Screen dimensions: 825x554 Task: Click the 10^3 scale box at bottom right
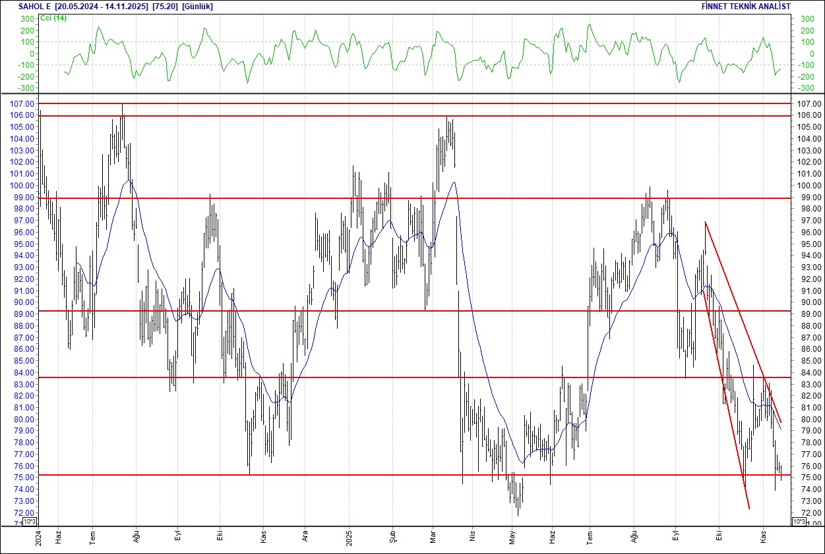[x=797, y=521]
